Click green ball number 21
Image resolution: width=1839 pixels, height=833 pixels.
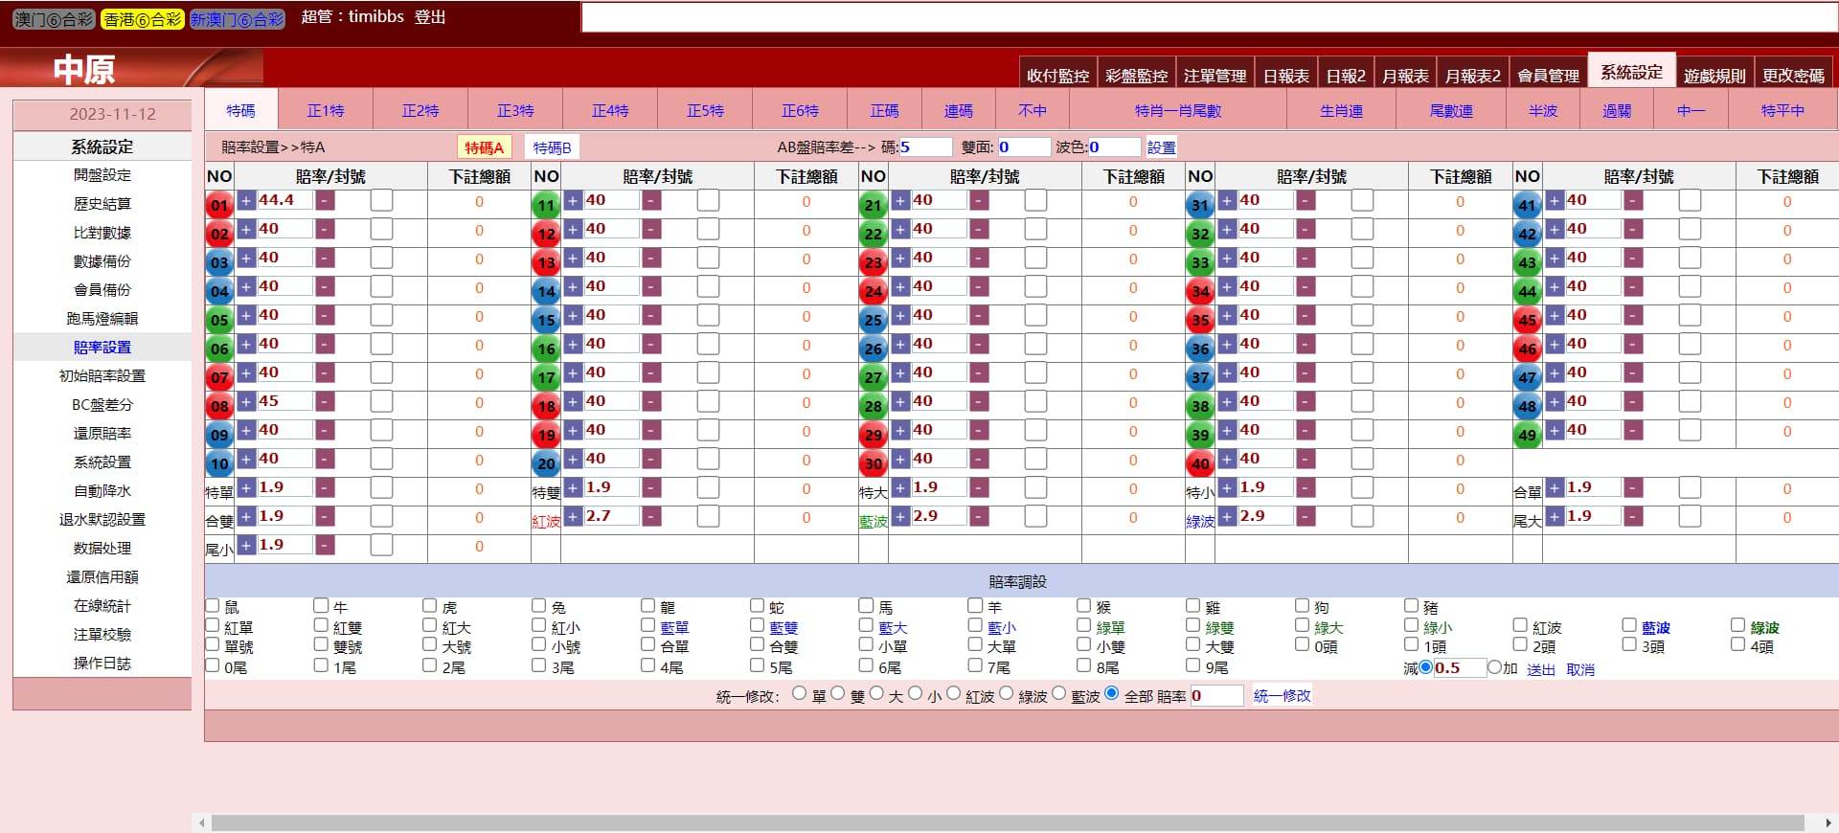pos(873,205)
